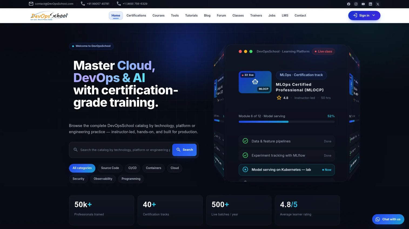Click the MLOps · Certification track pill
This screenshot has height=229, width=409.
[x=301, y=75]
